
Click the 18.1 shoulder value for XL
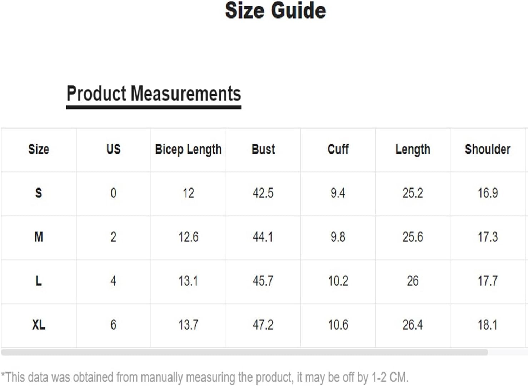[x=488, y=325]
